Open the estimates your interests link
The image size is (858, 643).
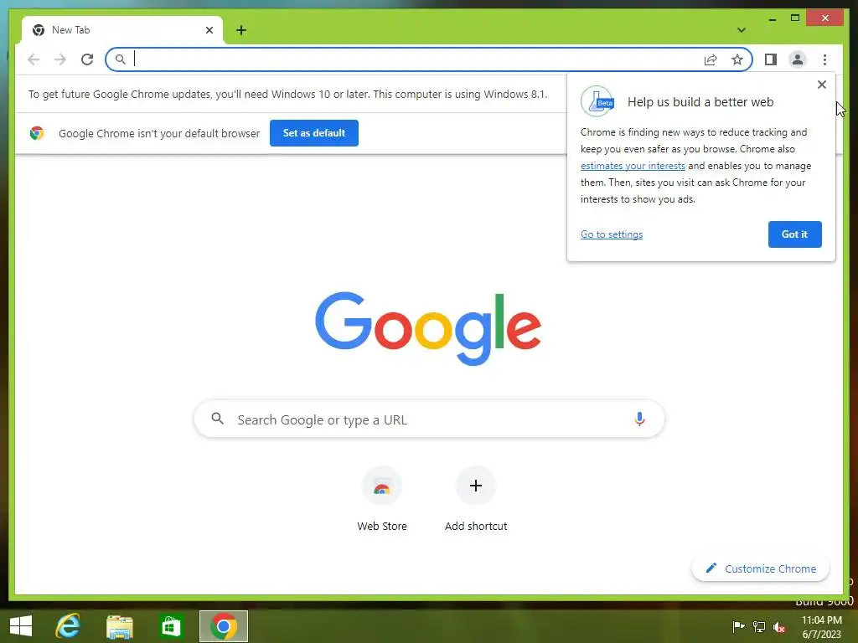(633, 166)
